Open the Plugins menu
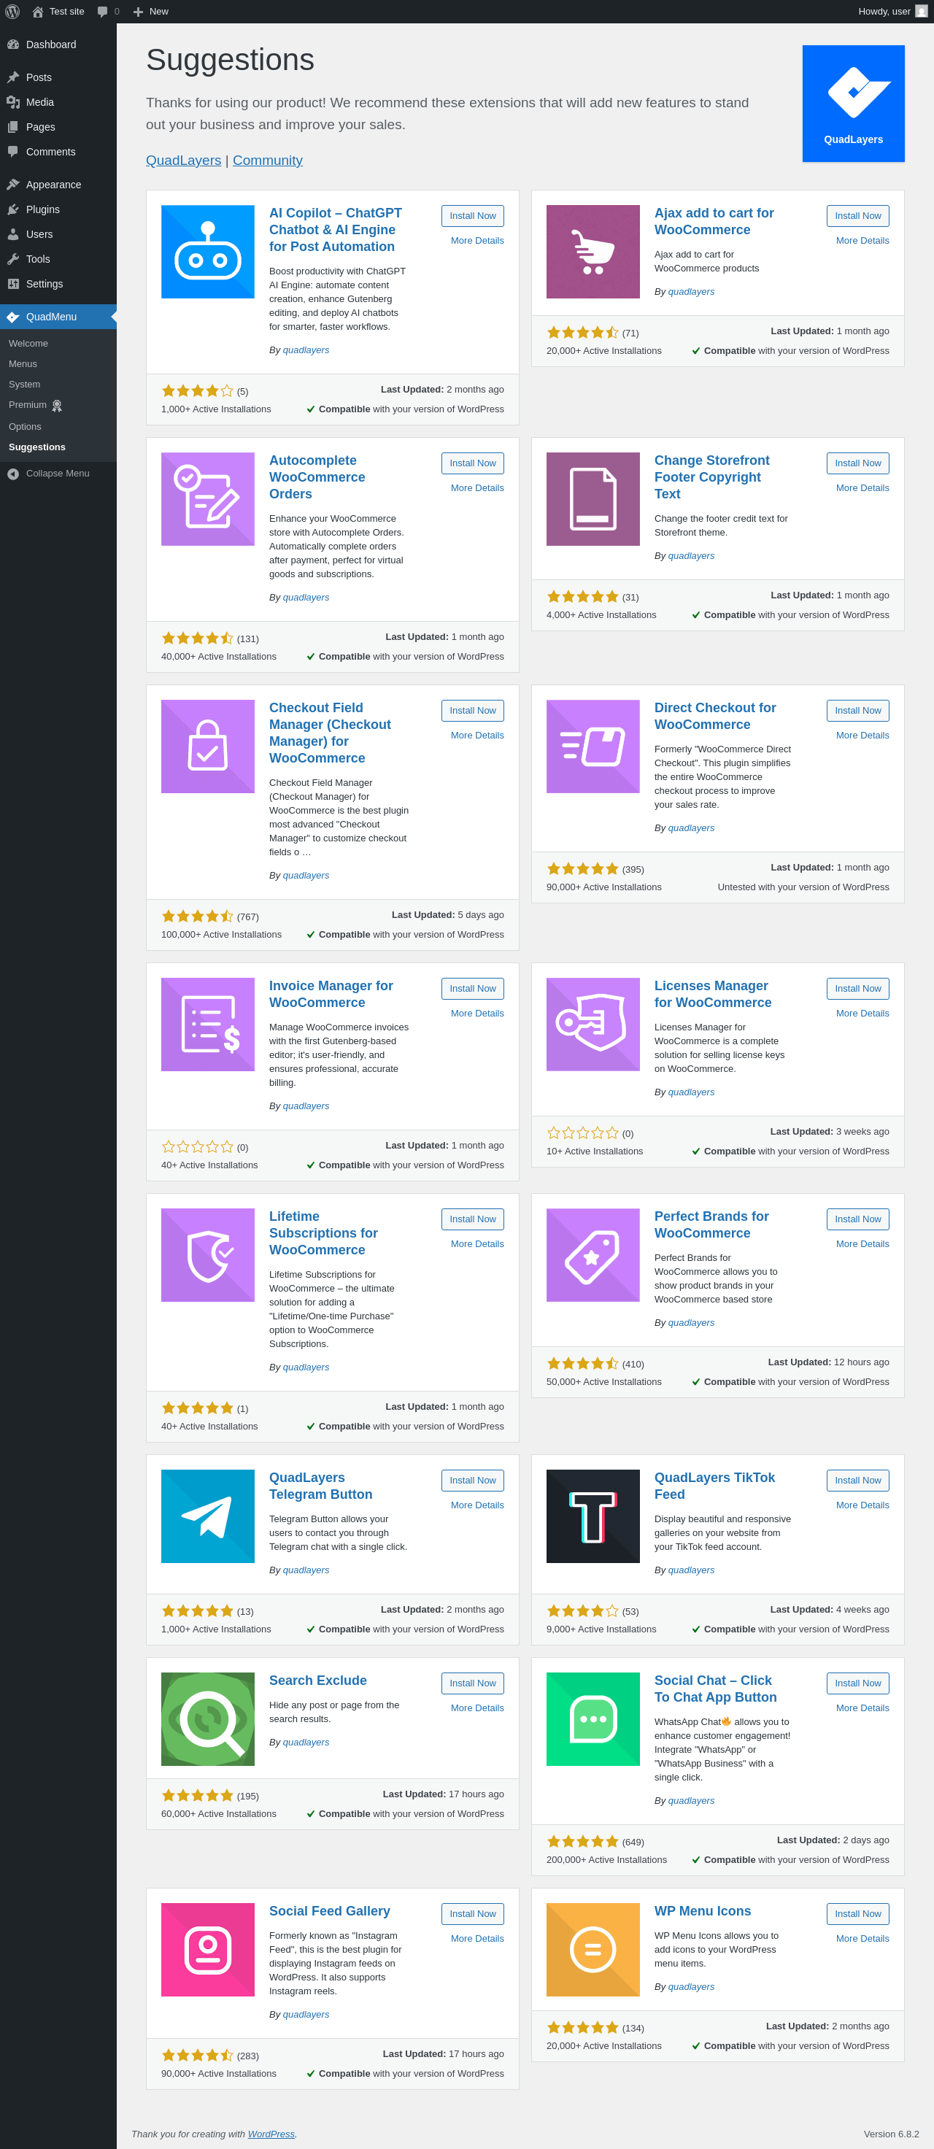934x2149 pixels. pyautogui.click(x=58, y=209)
